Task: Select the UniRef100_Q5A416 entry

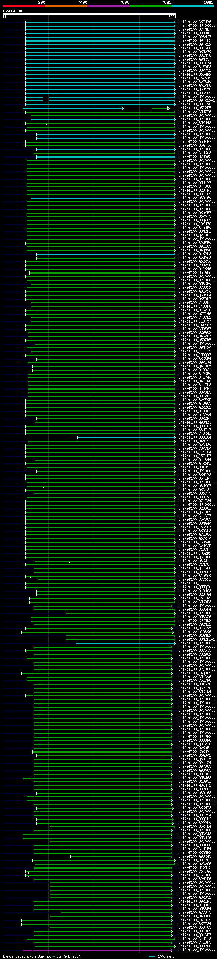Action: pos(194,146)
